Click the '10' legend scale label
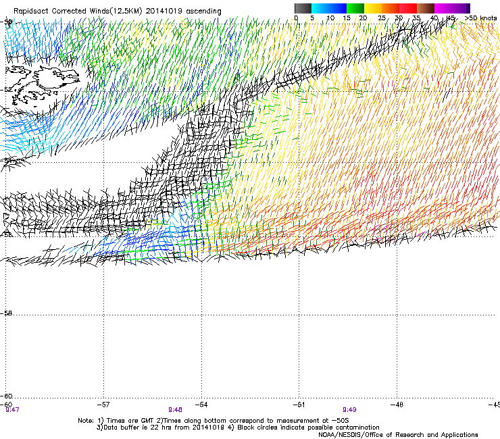Viewport: 500px width, 439px height. click(x=330, y=18)
